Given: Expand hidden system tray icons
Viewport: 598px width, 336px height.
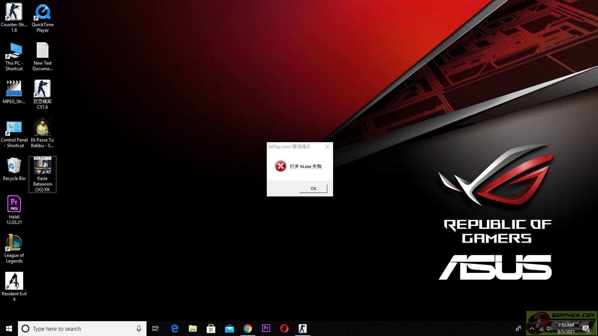Looking at the screenshot, I should (532, 329).
